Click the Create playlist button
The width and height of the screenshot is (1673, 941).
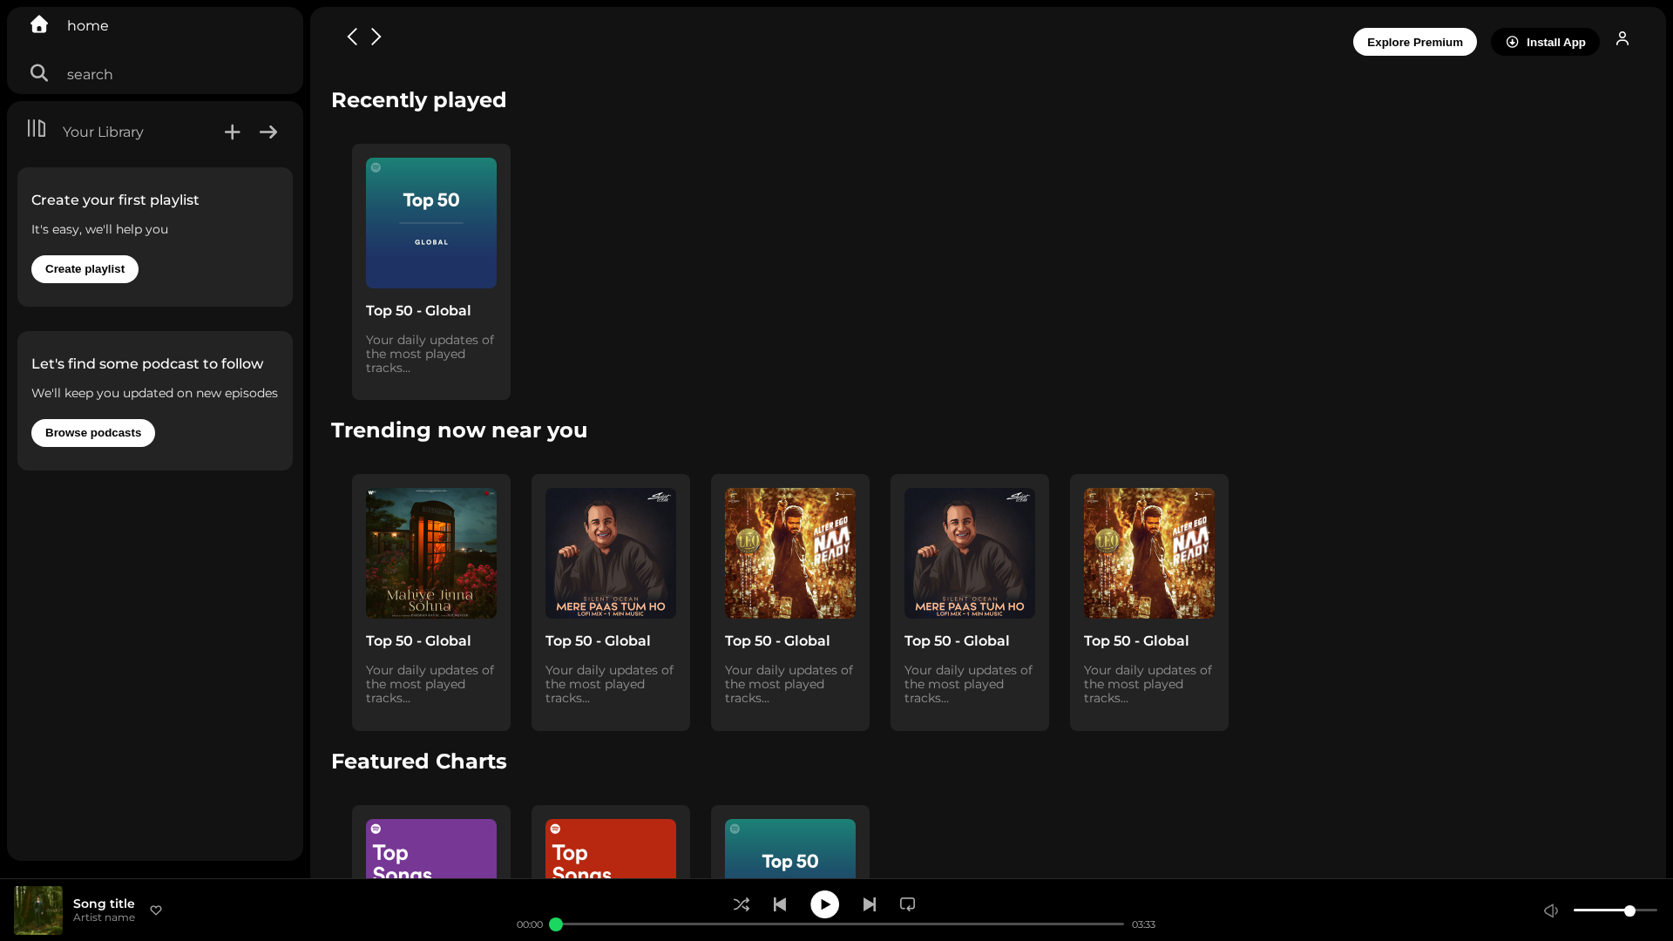[85, 269]
